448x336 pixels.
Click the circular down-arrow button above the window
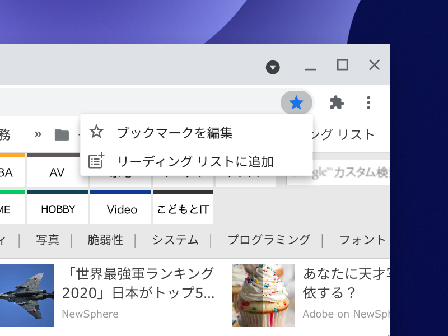click(x=273, y=67)
